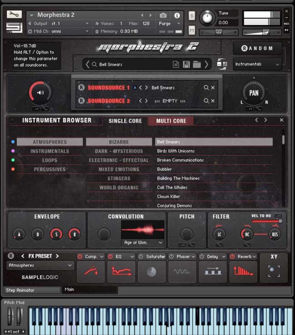Select Broken Communications from the preset list
This screenshot has width=295, height=335.
[x=180, y=160]
